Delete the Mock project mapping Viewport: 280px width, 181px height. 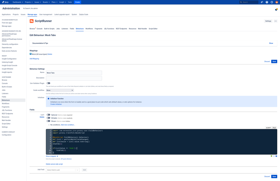[50, 54]
